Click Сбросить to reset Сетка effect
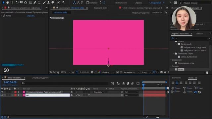Screen dimensions: 212x119 tap(31, 16)
